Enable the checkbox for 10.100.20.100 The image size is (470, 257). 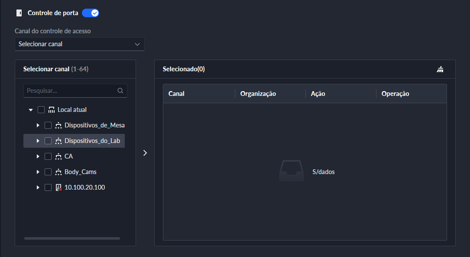(48, 187)
